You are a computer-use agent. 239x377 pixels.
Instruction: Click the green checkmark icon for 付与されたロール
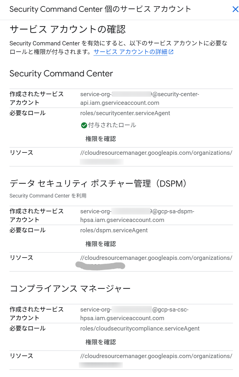84,125
